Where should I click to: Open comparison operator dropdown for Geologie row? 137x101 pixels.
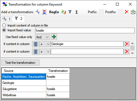45,44
